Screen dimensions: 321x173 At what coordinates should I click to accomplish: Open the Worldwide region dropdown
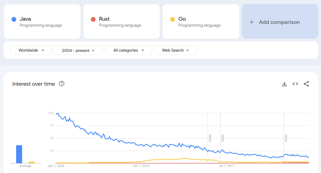tap(31, 50)
